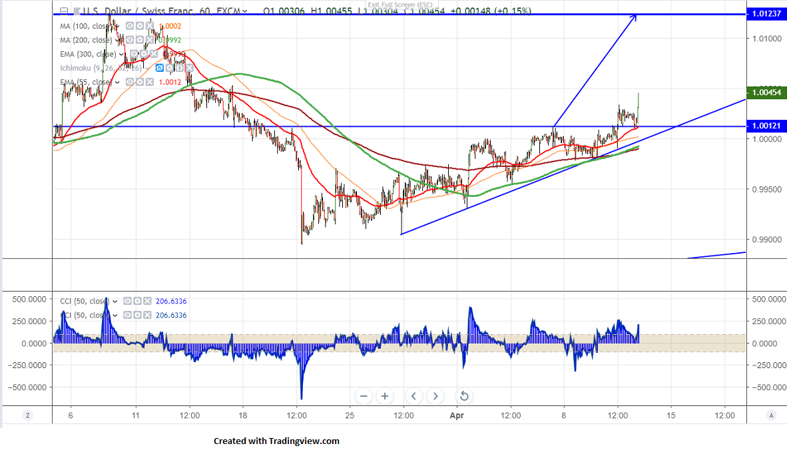Open EMA (300, close) format settings
Viewport: 787px width, 450px height.
144,54
